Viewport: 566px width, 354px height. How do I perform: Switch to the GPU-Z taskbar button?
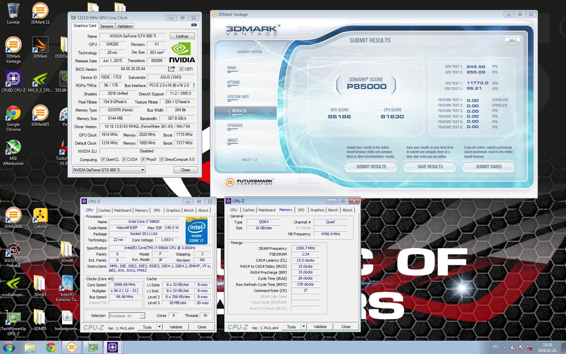[92, 347]
